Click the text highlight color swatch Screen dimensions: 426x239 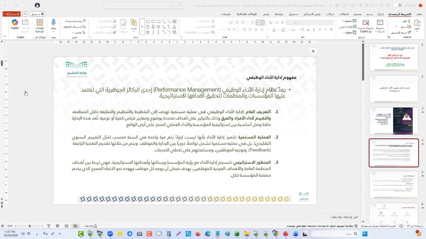[283, 30]
